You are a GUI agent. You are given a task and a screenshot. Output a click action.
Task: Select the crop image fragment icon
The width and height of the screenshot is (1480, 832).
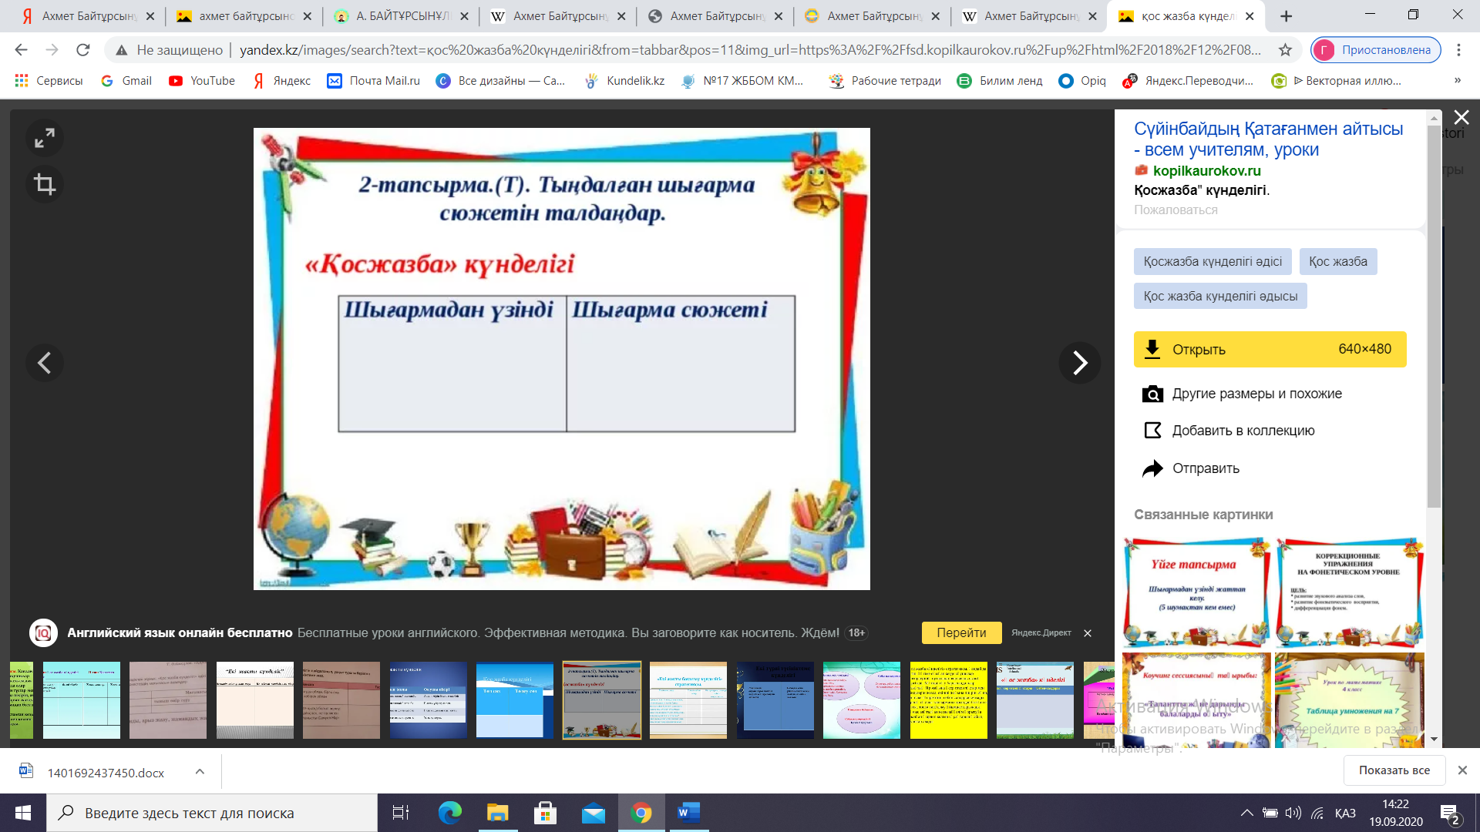(x=45, y=184)
